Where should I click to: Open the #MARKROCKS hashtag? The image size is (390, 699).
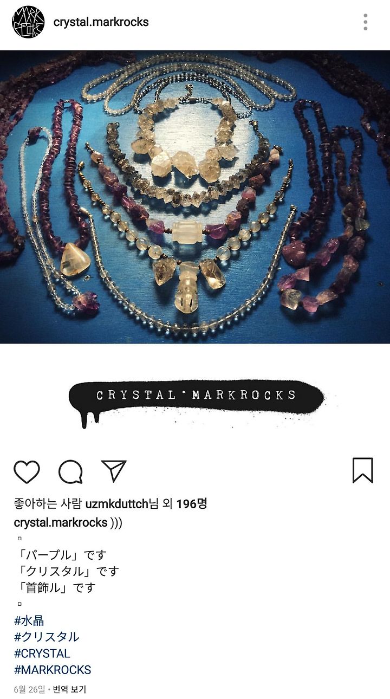click(x=53, y=670)
